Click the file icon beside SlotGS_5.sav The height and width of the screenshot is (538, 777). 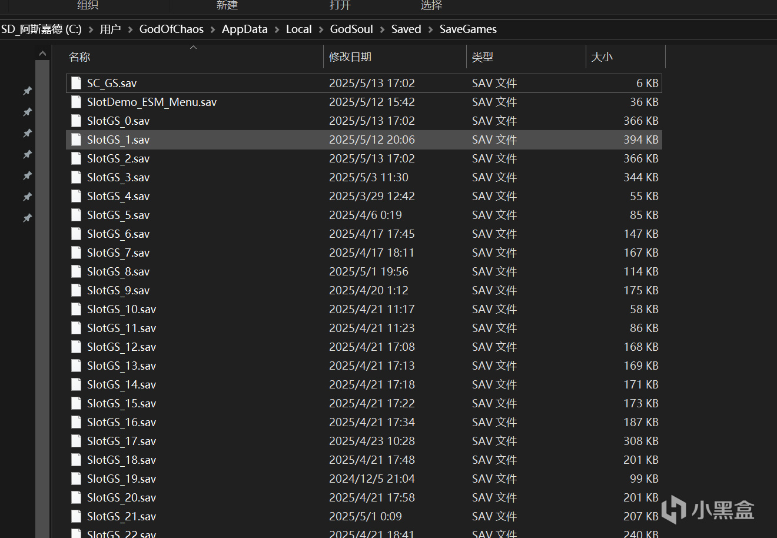(76, 215)
